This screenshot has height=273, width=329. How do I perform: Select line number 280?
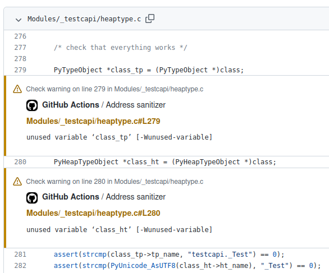point(20,162)
